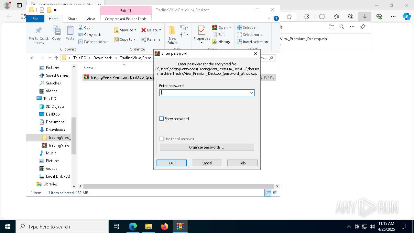414x233 pixels.
Task: Expand the Delete dropdown arrow
Action: pyautogui.click(x=160, y=30)
